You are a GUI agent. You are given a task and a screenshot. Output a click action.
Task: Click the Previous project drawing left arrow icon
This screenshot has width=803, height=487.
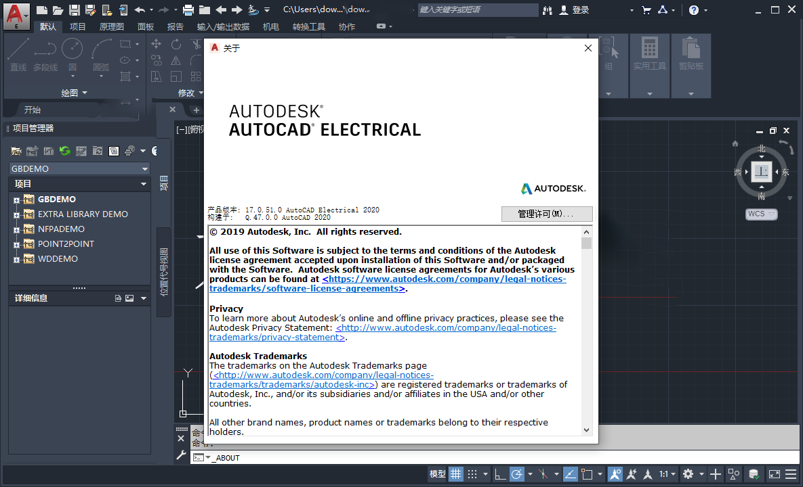coord(221,9)
